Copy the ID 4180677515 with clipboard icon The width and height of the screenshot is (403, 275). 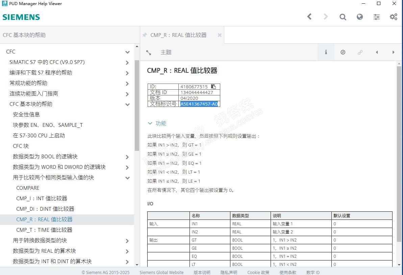[x=213, y=87]
